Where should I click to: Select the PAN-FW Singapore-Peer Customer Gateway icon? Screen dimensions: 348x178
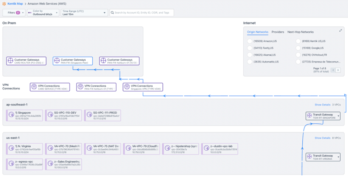click(x=57, y=61)
